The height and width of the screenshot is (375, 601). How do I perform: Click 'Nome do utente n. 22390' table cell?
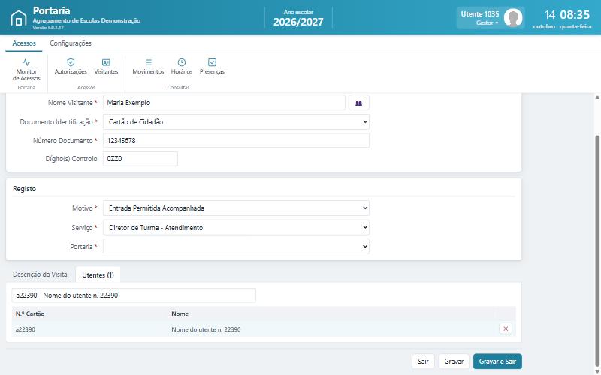pyautogui.click(x=206, y=329)
